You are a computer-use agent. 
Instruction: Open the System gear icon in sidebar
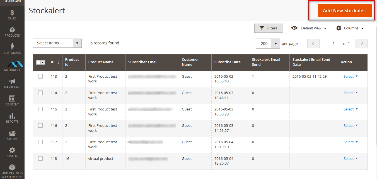point(12,150)
